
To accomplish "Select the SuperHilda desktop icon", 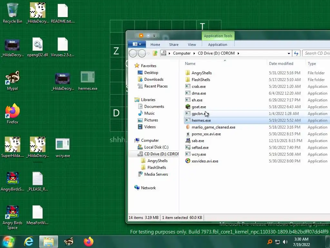I will (13, 147).
